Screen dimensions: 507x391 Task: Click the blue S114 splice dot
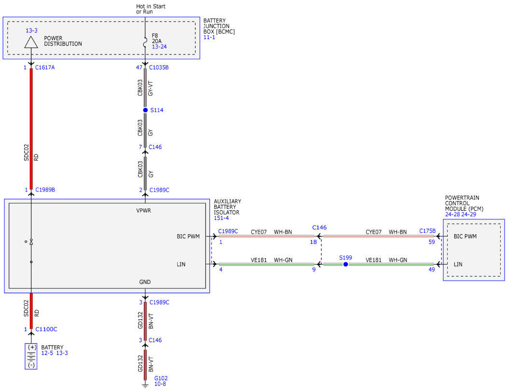click(x=145, y=110)
